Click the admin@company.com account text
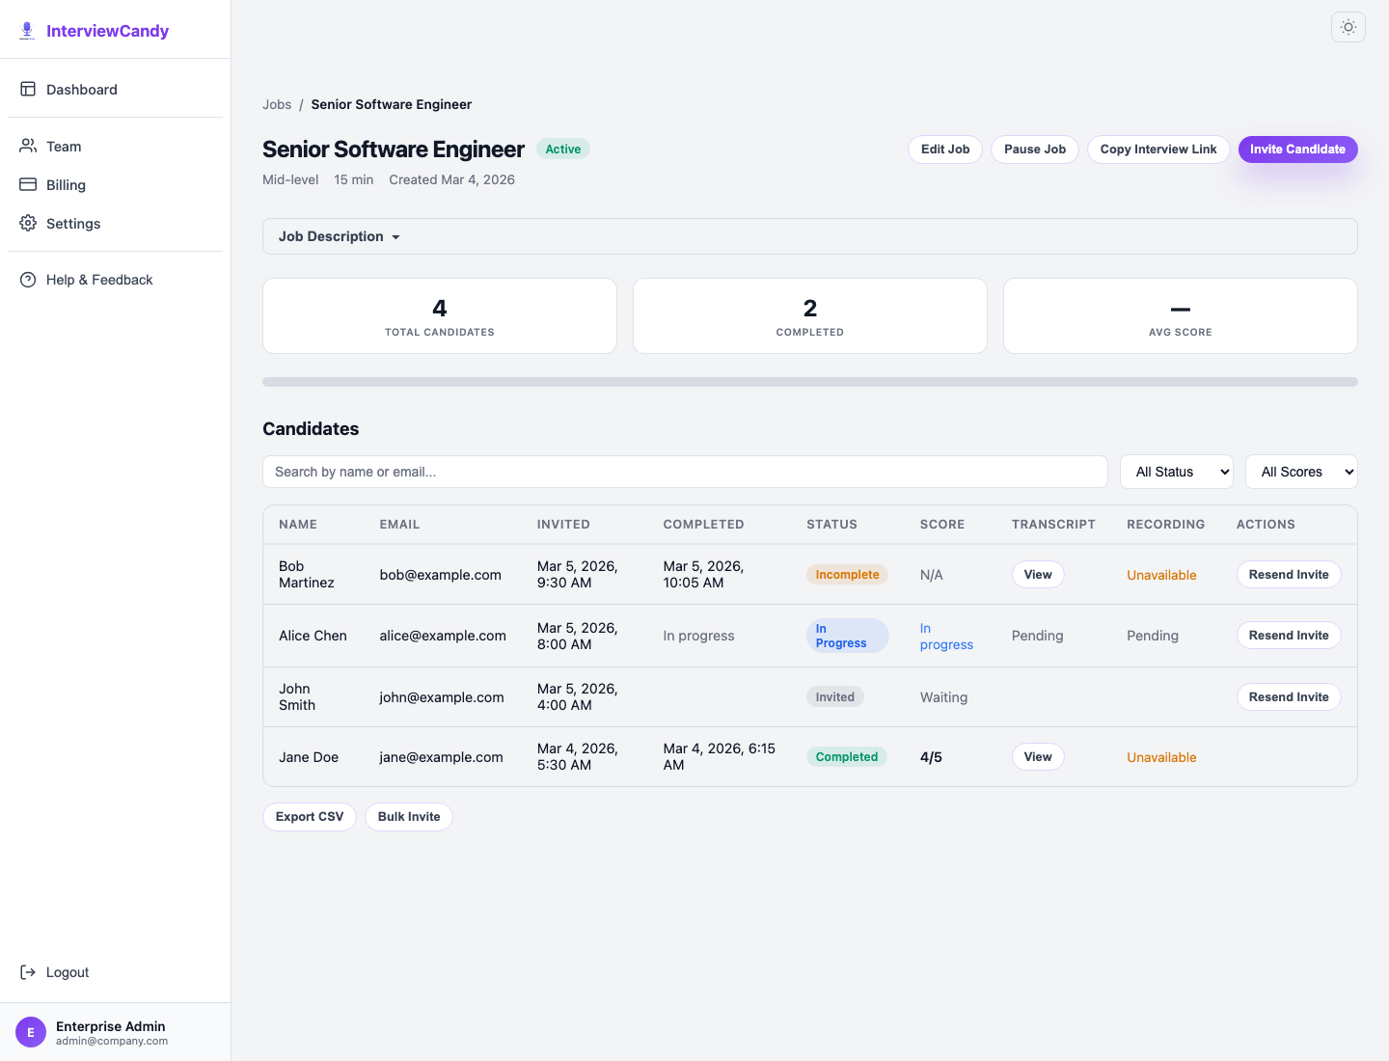This screenshot has width=1389, height=1061. [112, 1041]
